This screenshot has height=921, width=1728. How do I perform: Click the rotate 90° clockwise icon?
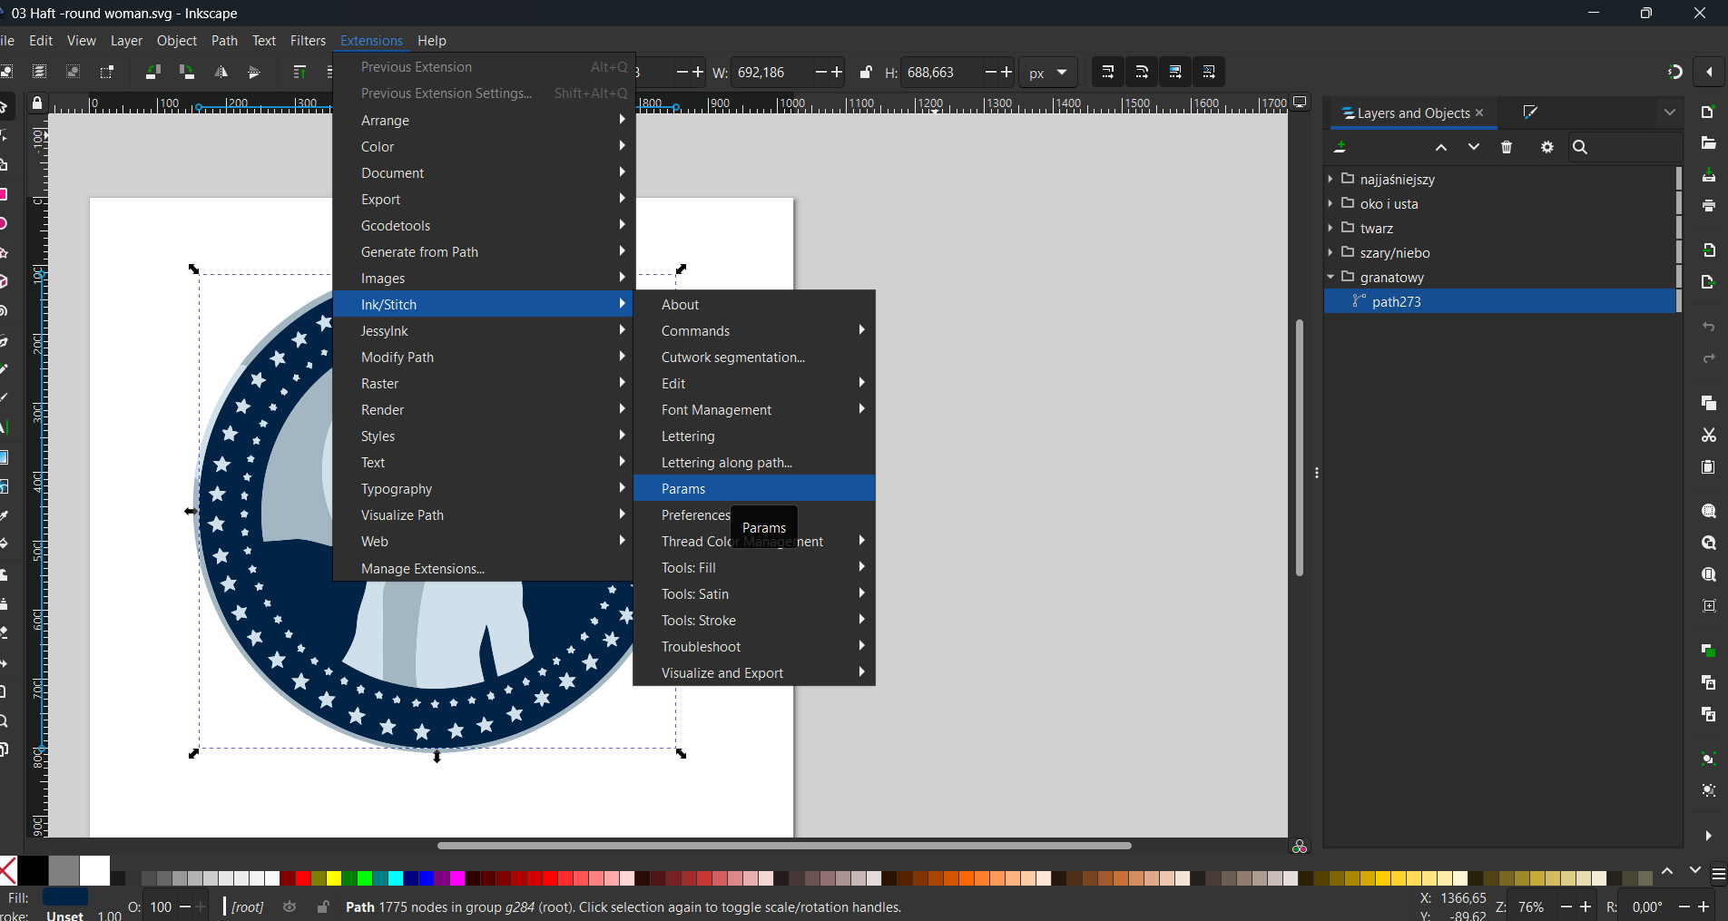click(x=187, y=72)
